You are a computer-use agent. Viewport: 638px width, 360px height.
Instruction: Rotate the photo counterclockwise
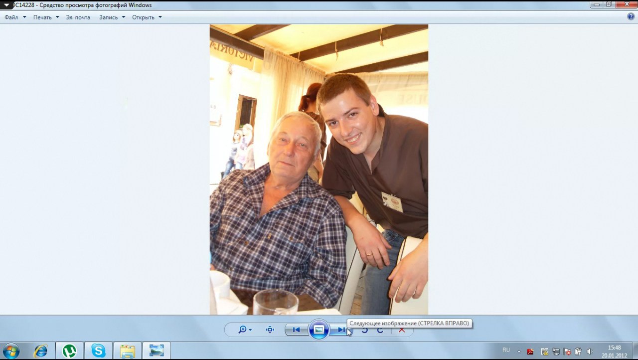pos(365,330)
